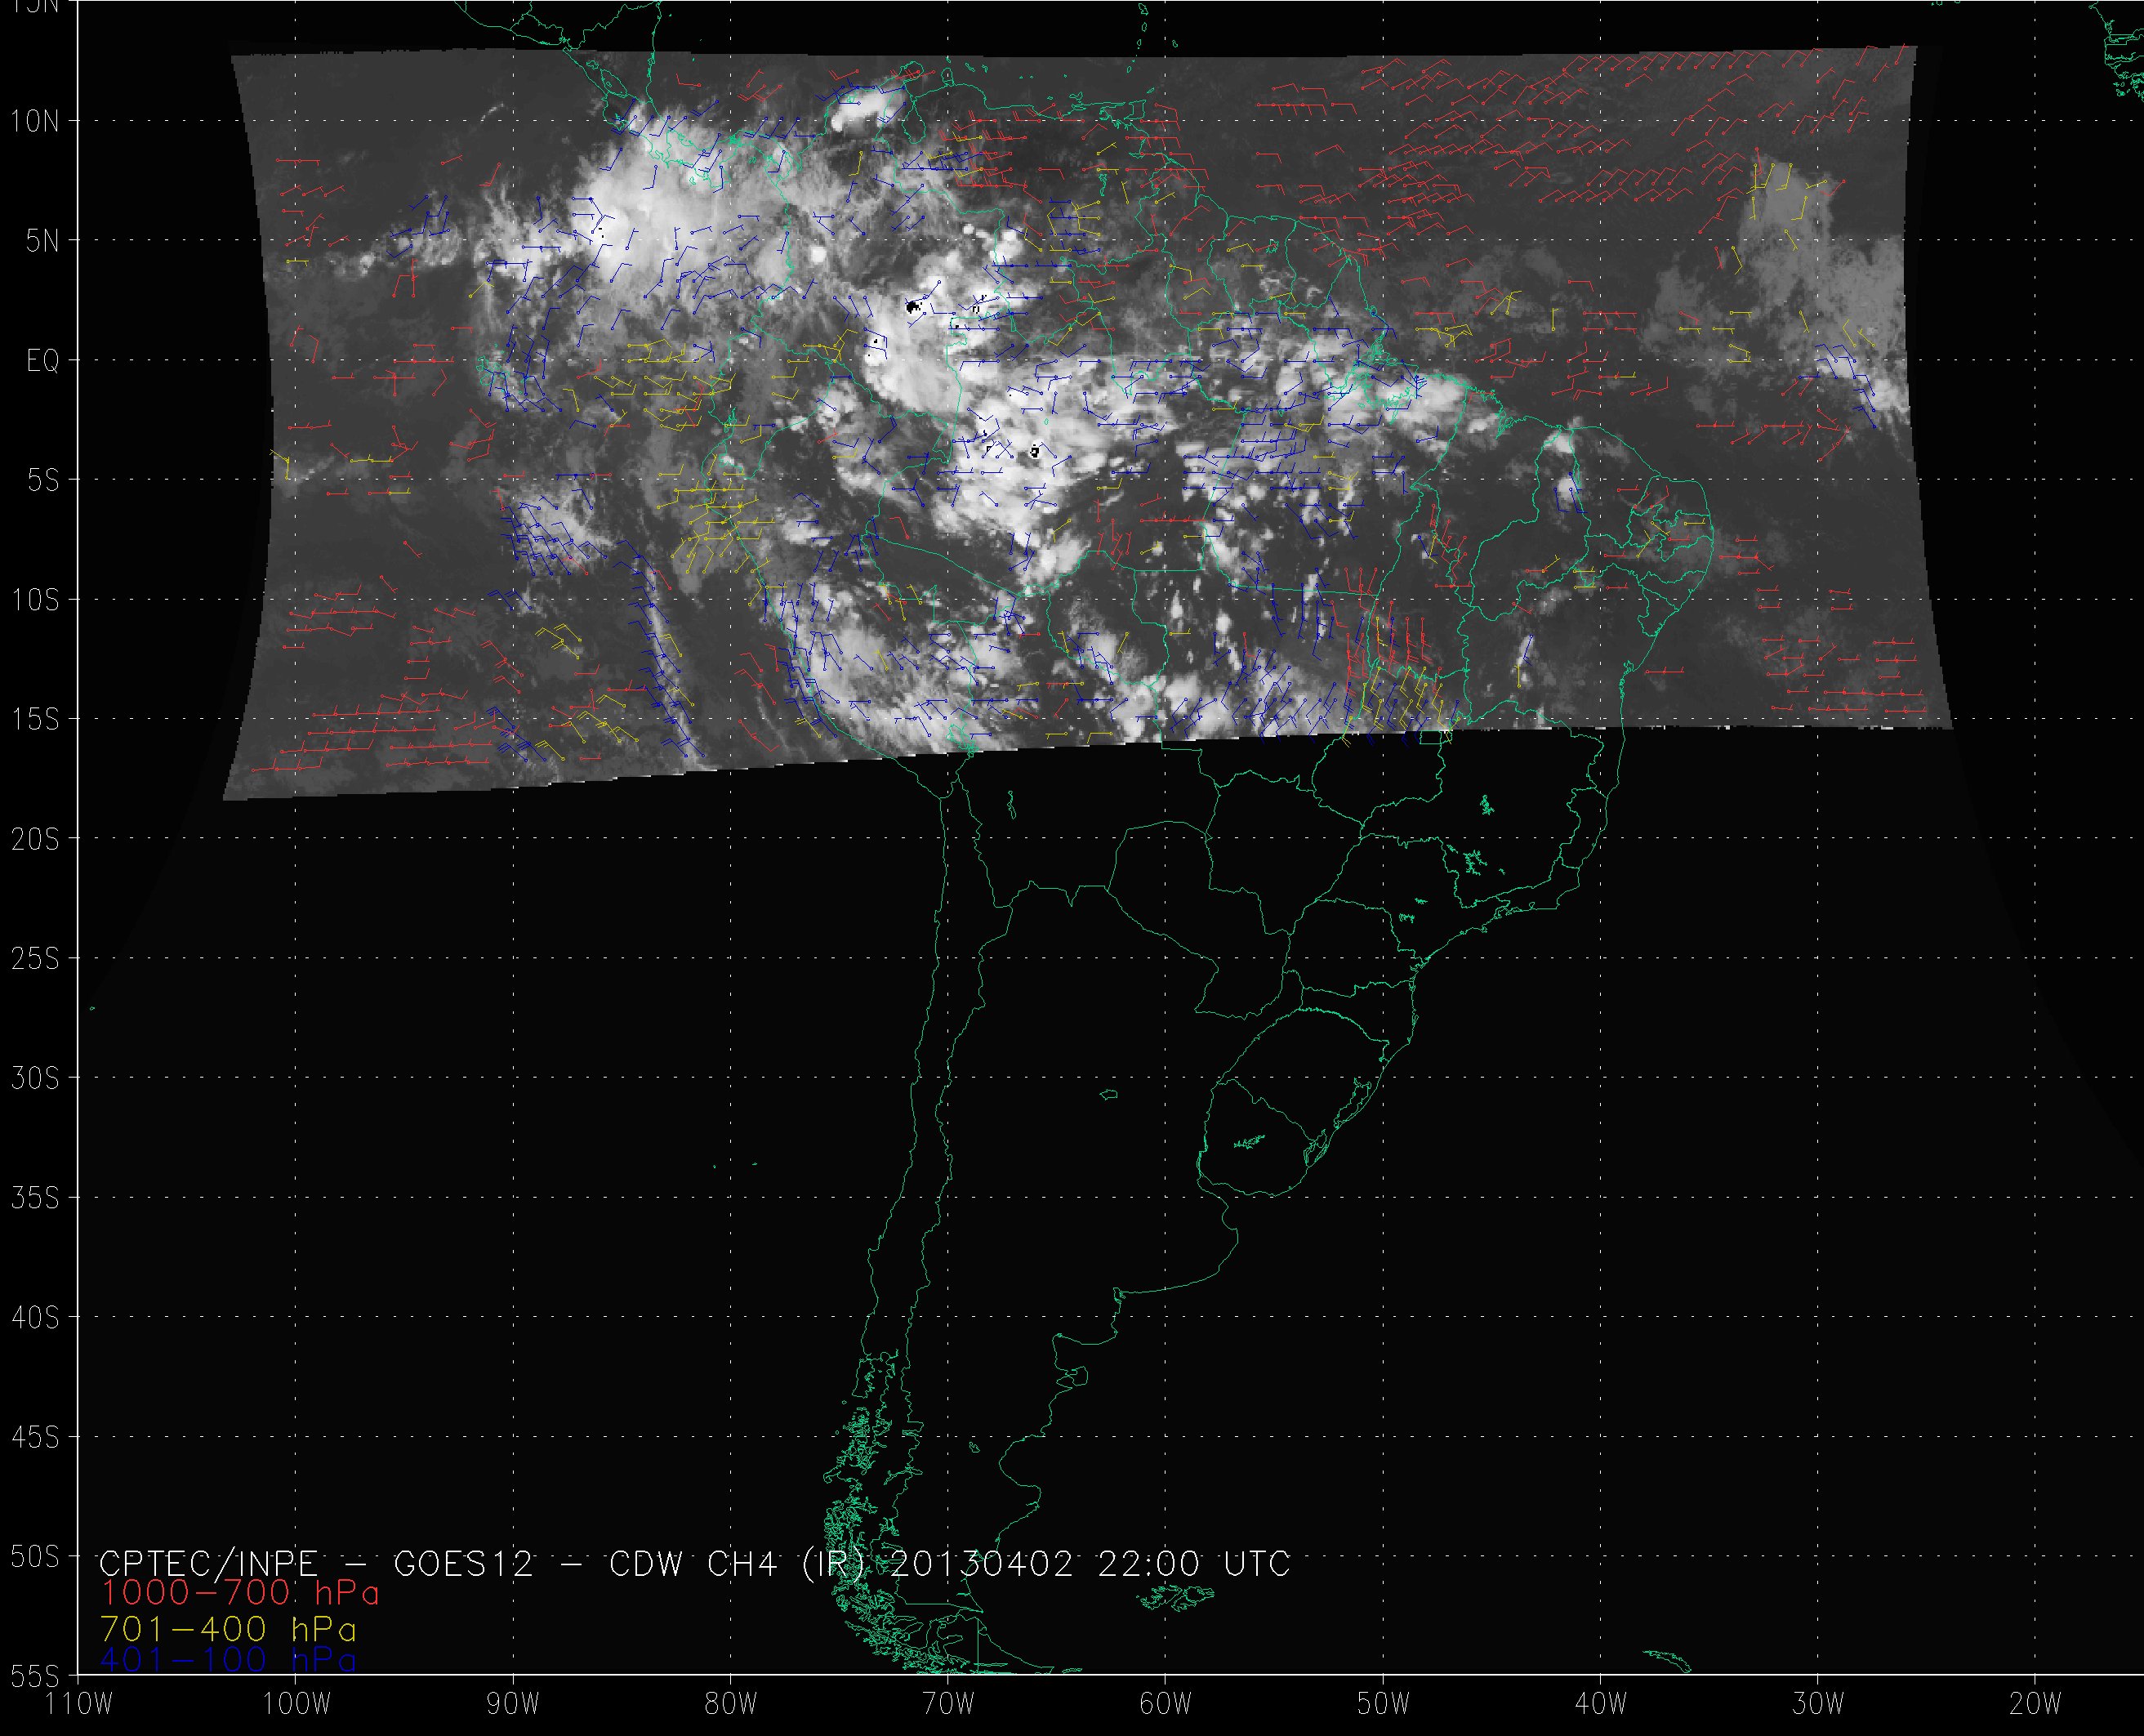The height and width of the screenshot is (1736, 2144).
Task: Click the 25S latitude label
Action: (x=35, y=958)
